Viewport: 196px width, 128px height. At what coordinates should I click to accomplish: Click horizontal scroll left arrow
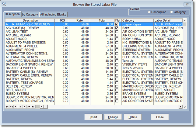pos(42,106)
